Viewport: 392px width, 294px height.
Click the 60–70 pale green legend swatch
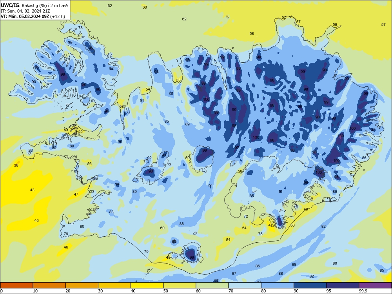coord(212,285)
